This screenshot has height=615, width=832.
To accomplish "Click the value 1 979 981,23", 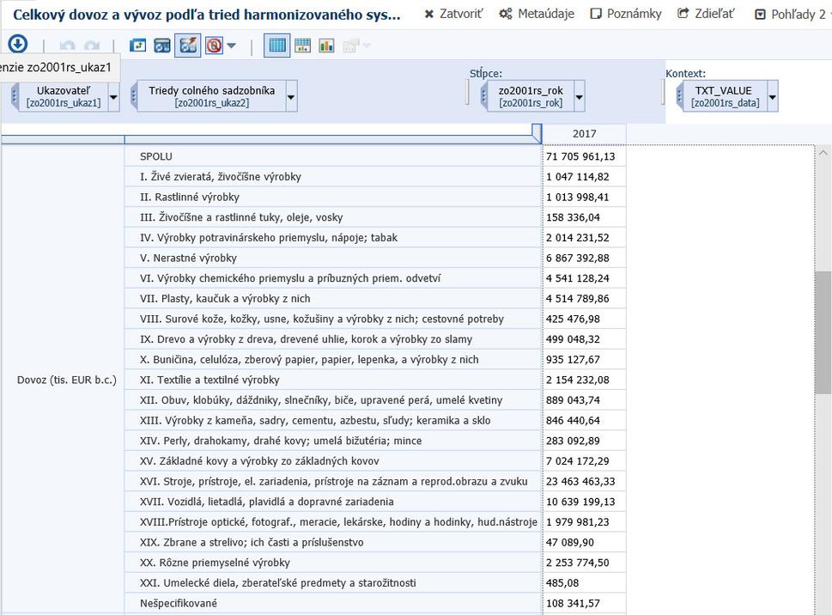I will point(577,522).
